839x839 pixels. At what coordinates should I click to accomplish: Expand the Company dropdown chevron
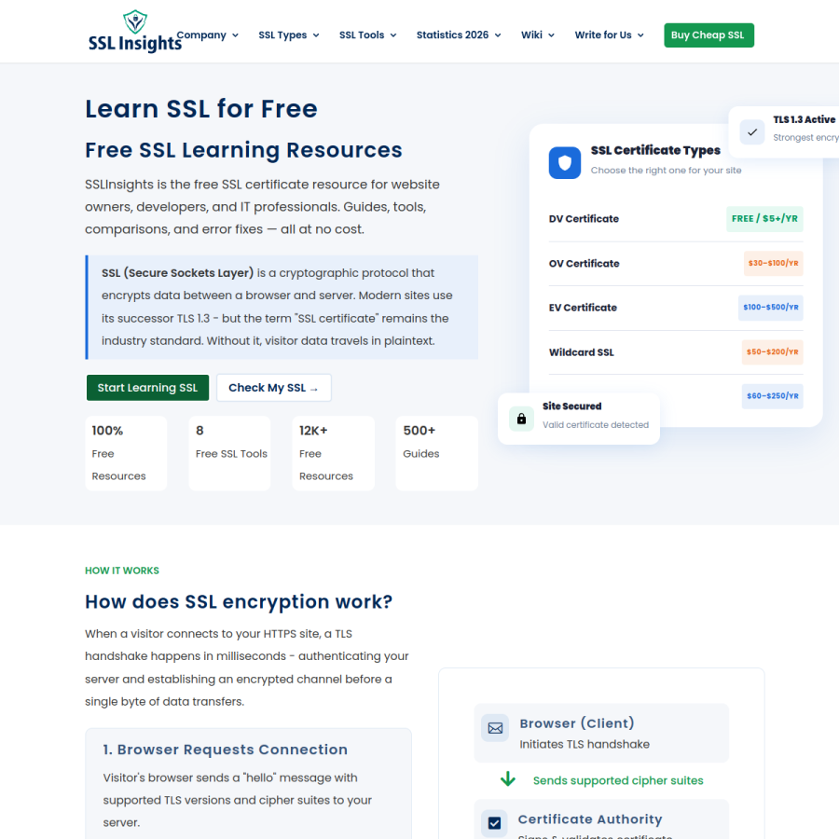[x=235, y=35]
